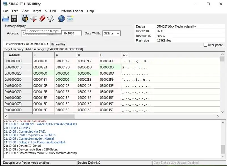Select the cell with value 0800045D

[88, 67]
